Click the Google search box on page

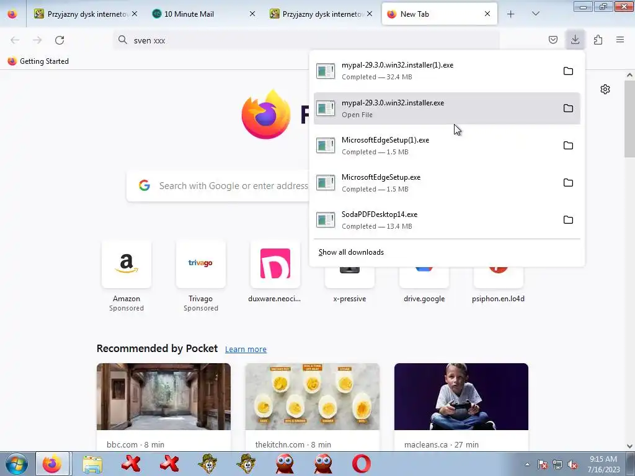coord(219,186)
